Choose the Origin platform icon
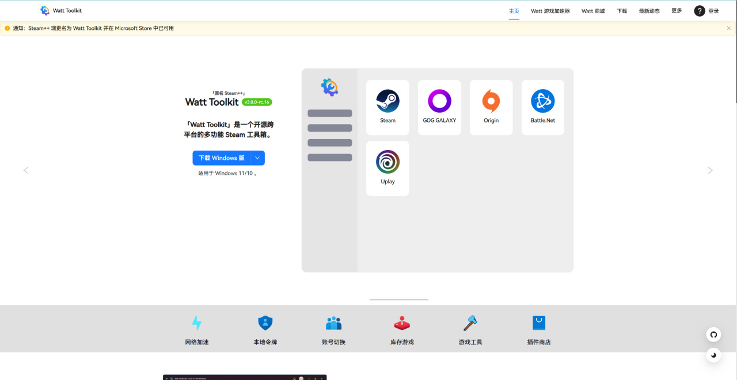 coord(491,101)
